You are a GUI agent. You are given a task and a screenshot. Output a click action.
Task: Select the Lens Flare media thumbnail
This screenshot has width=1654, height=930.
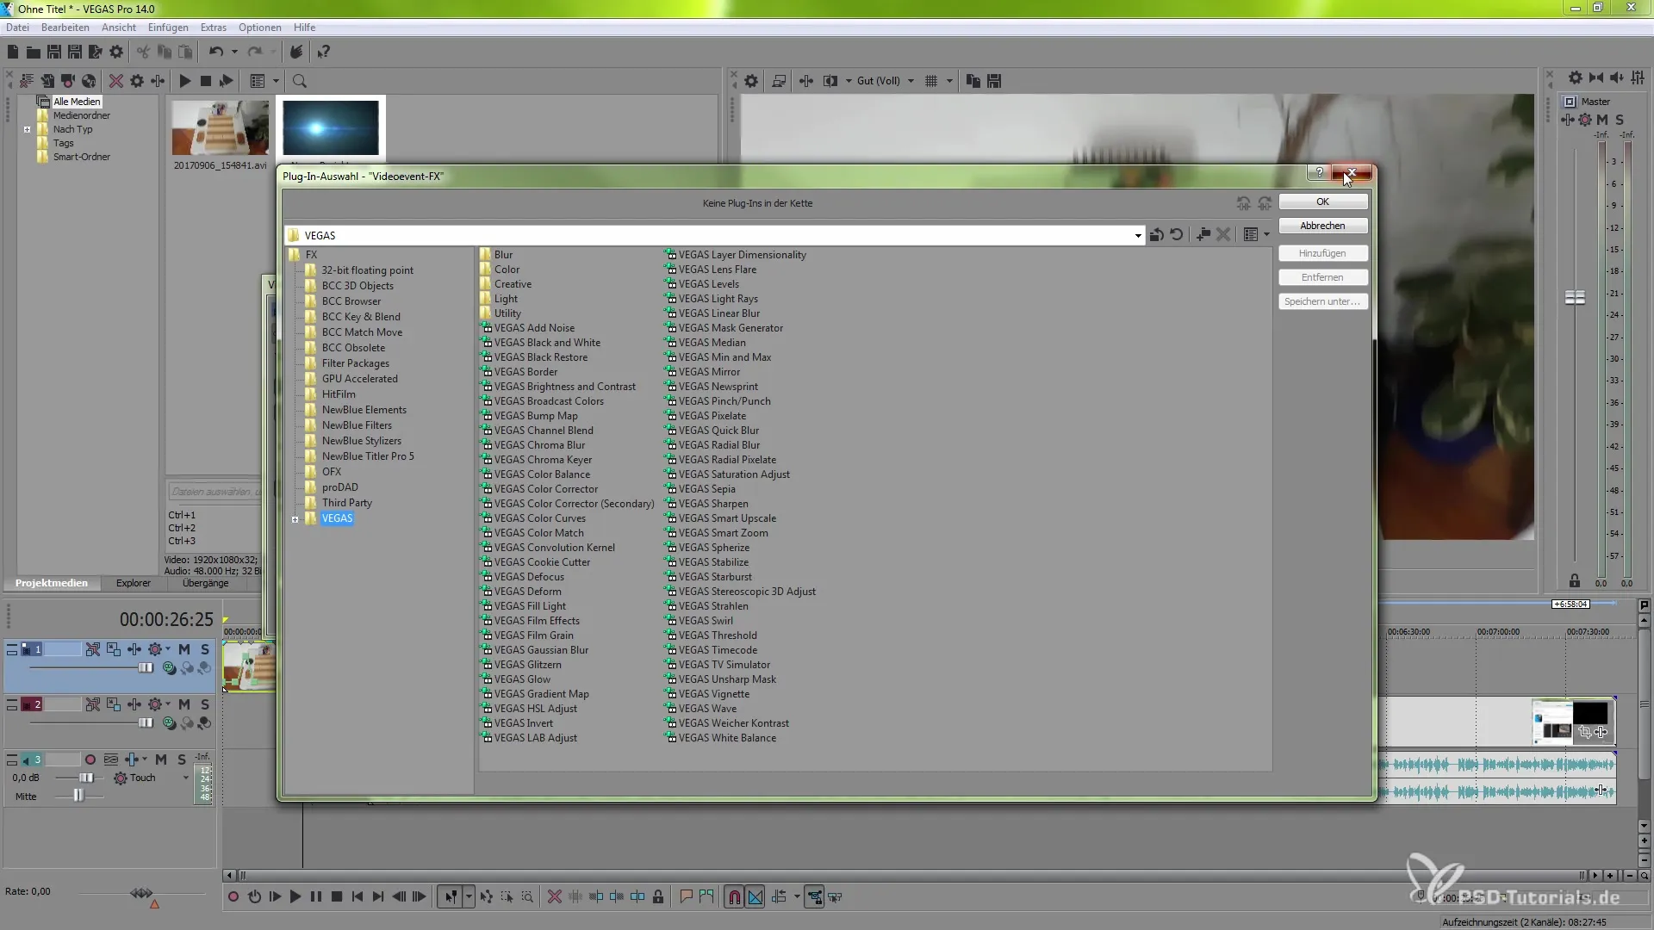[331, 127]
